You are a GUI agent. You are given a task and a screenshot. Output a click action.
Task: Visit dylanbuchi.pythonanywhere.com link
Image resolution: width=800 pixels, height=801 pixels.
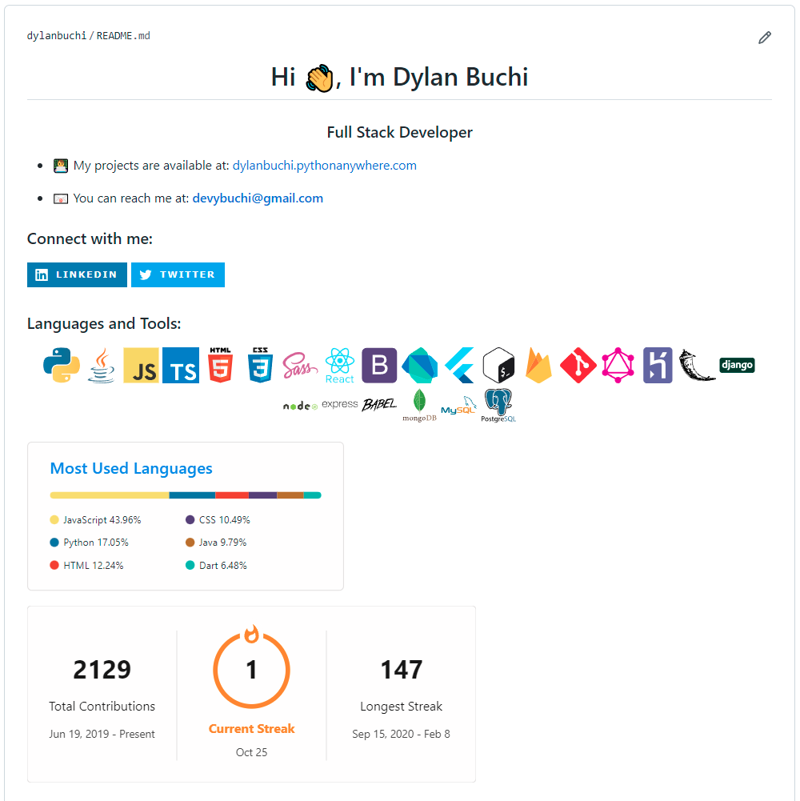[x=324, y=165]
